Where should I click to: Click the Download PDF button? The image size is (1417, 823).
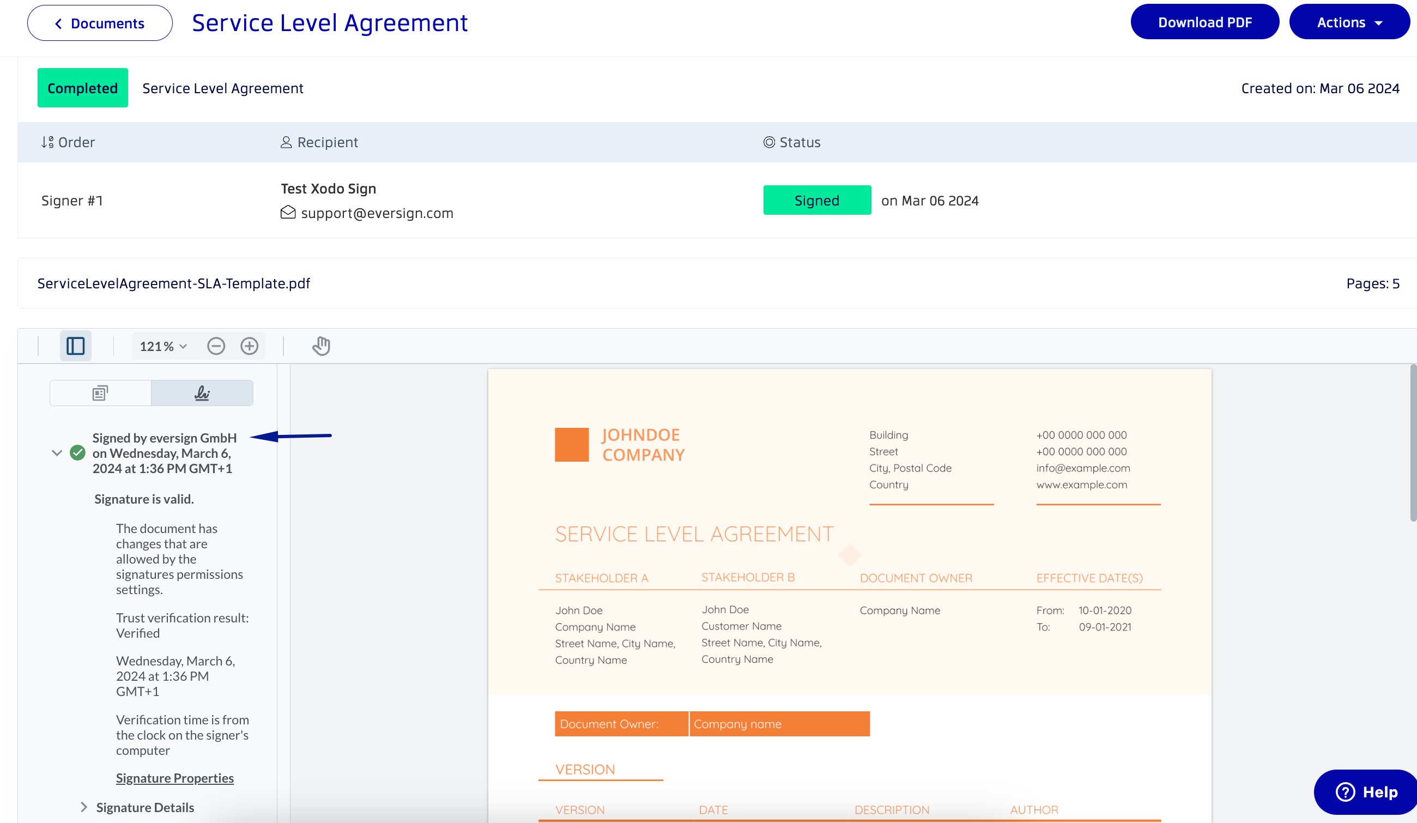pyautogui.click(x=1204, y=22)
